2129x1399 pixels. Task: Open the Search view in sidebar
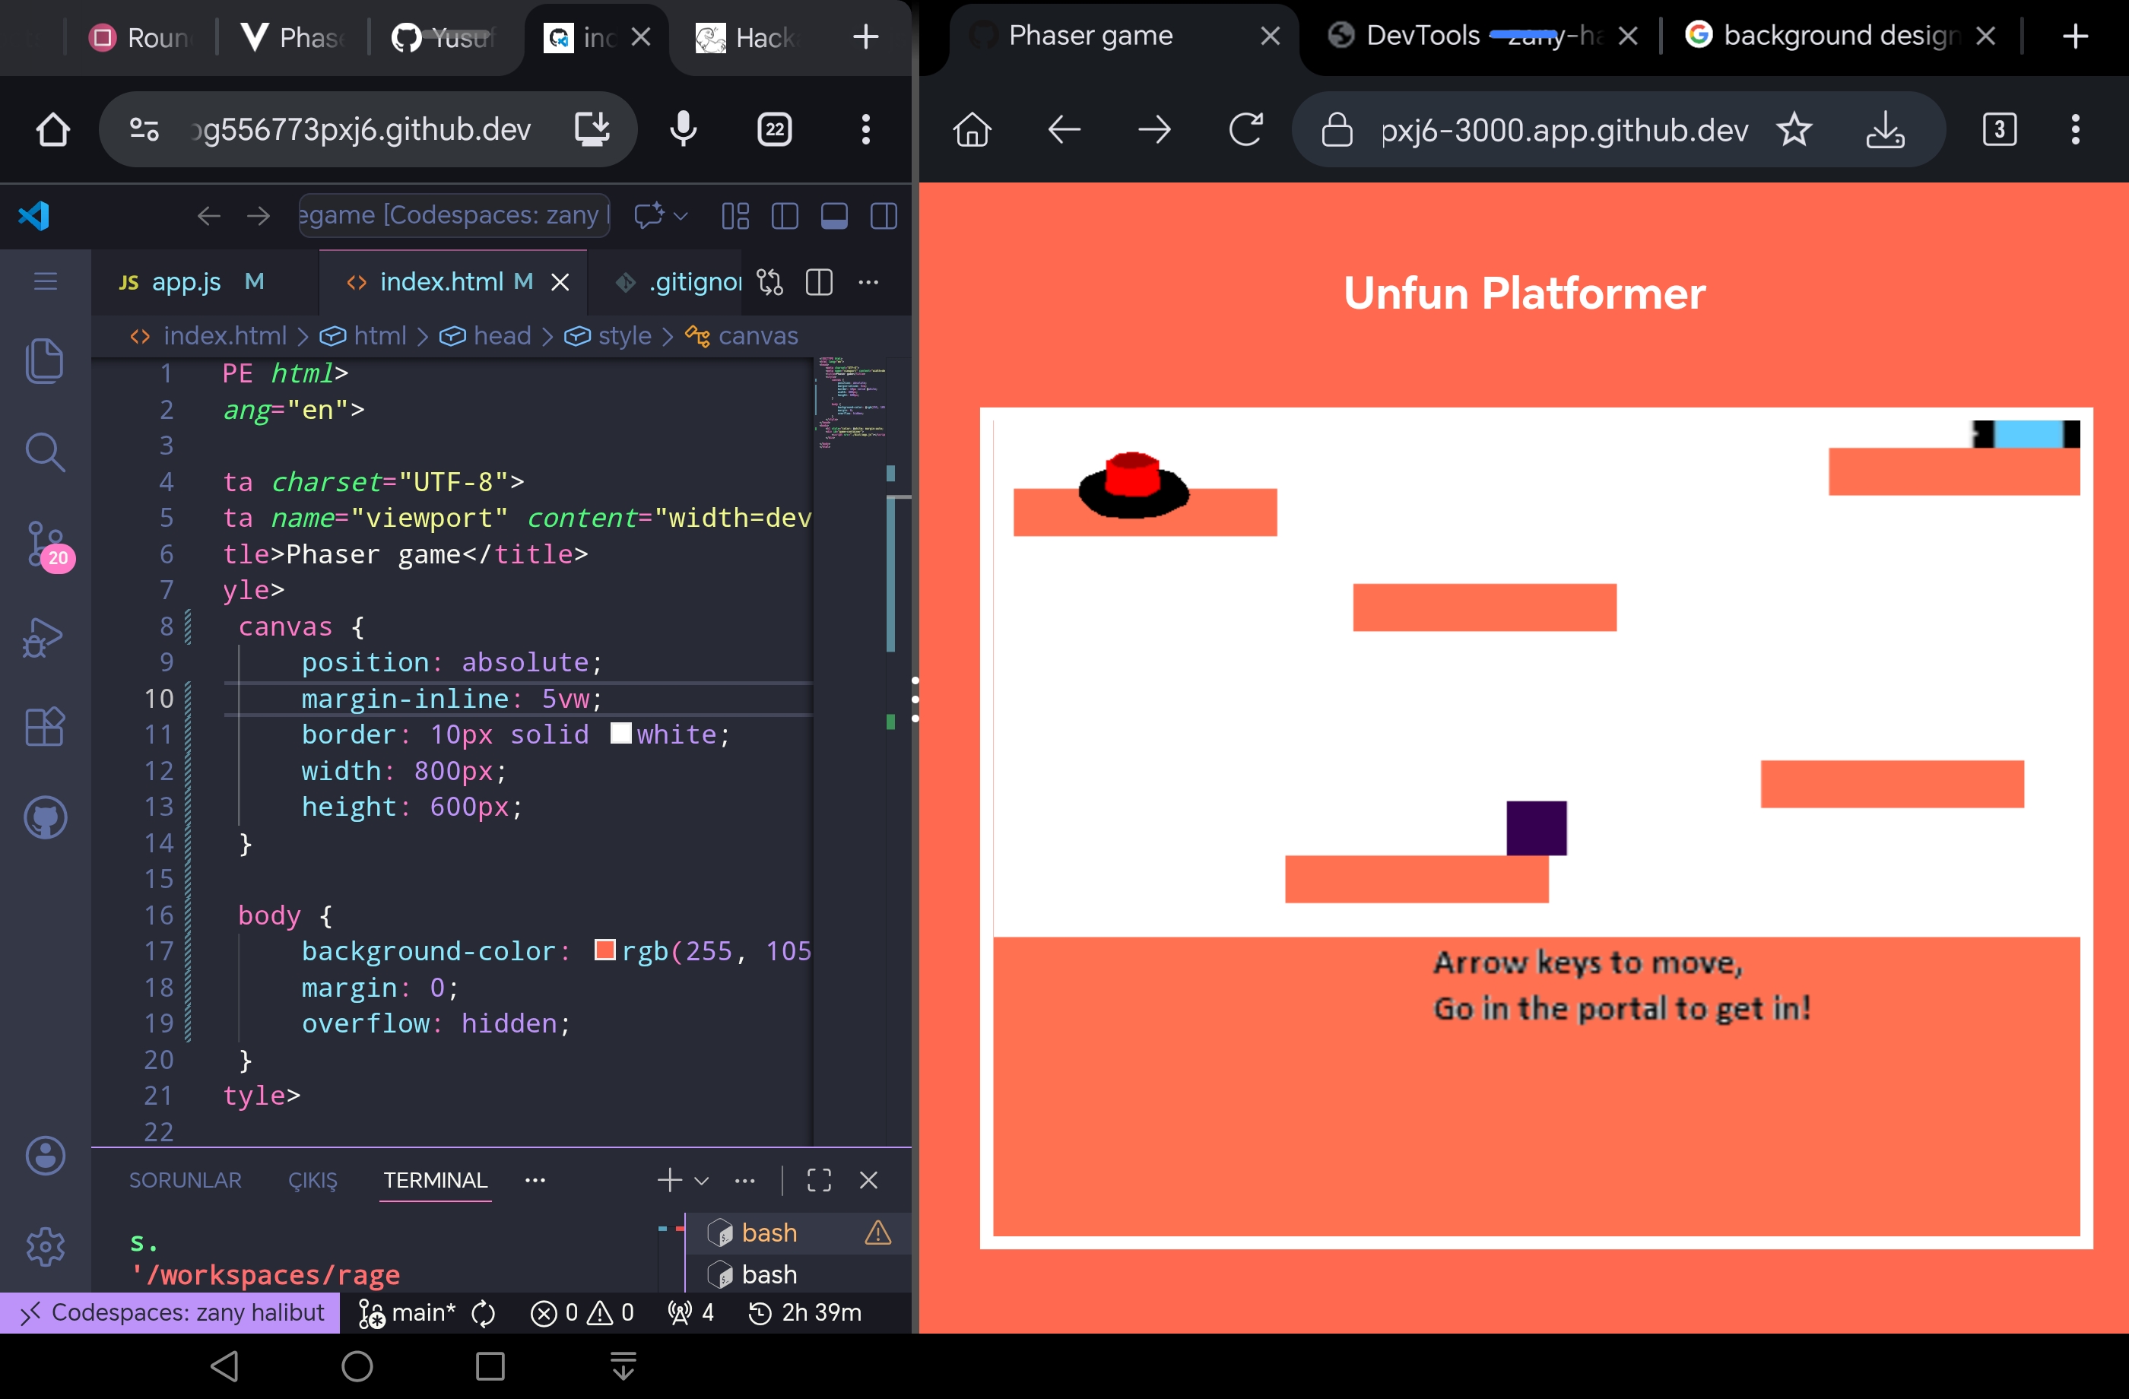pos(45,452)
